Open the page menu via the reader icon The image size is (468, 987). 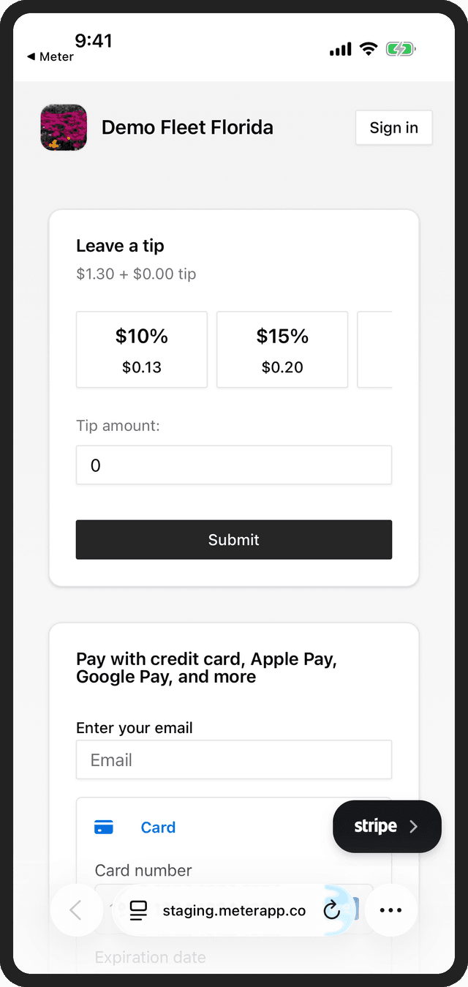click(x=137, y=910)
